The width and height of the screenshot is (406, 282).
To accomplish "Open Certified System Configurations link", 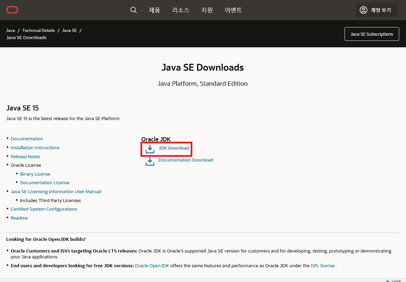I will (44, 209).
